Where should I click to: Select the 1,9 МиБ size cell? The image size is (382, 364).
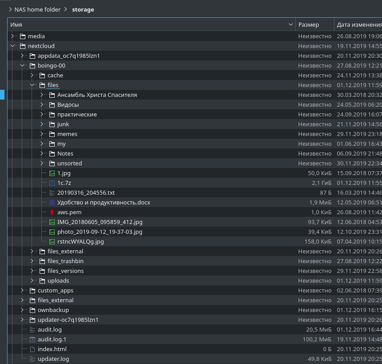(x=320, y=203)
